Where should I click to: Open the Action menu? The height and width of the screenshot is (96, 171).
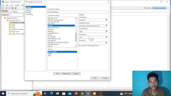[x=17, y=5]
